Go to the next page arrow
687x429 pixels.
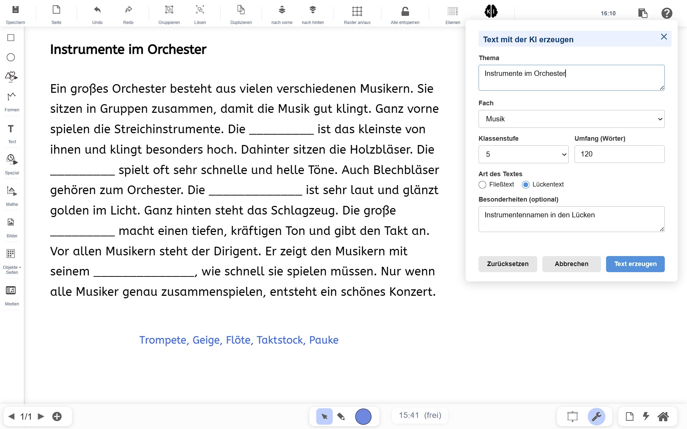pyautogui.click(x=41, y=416)
